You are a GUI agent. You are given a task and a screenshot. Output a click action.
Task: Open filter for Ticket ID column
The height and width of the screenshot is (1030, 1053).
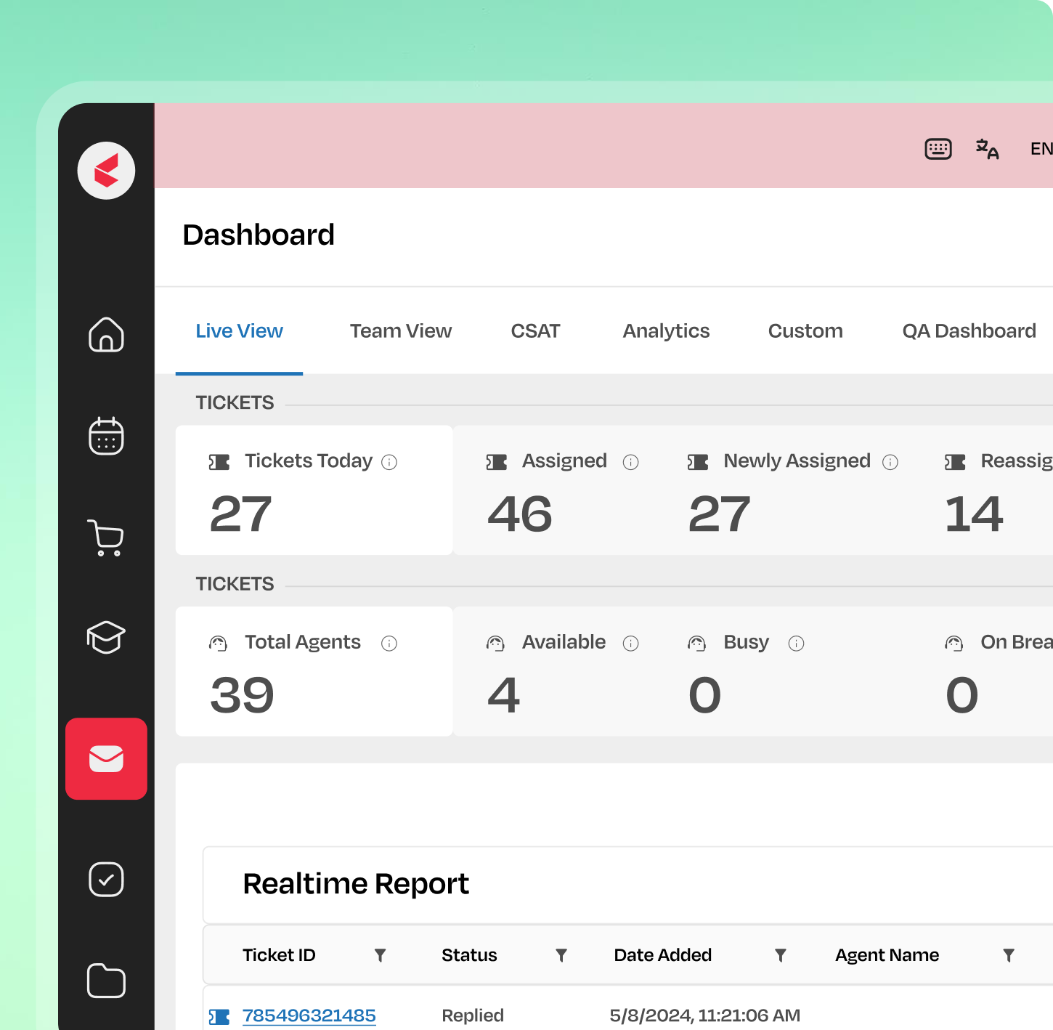click(380, 955)
